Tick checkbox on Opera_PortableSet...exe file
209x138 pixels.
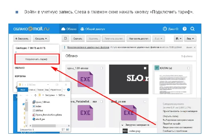(102, 101)
